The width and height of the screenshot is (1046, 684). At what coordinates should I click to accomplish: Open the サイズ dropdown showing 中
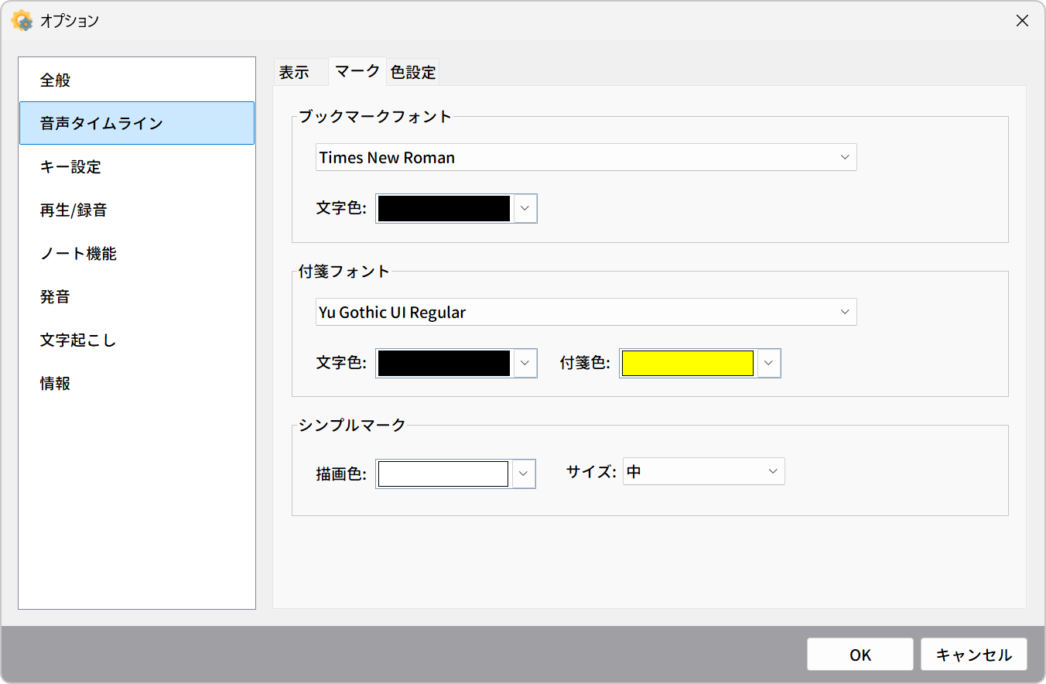[x=704, y=471]
